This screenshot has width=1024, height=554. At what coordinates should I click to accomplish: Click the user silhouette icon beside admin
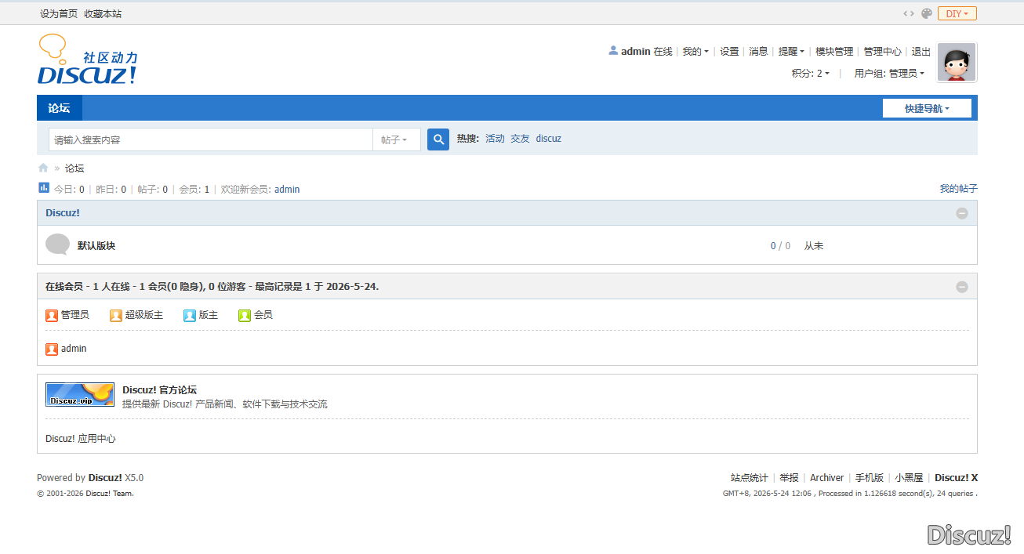pyautogui.click(x=613, y=50)
